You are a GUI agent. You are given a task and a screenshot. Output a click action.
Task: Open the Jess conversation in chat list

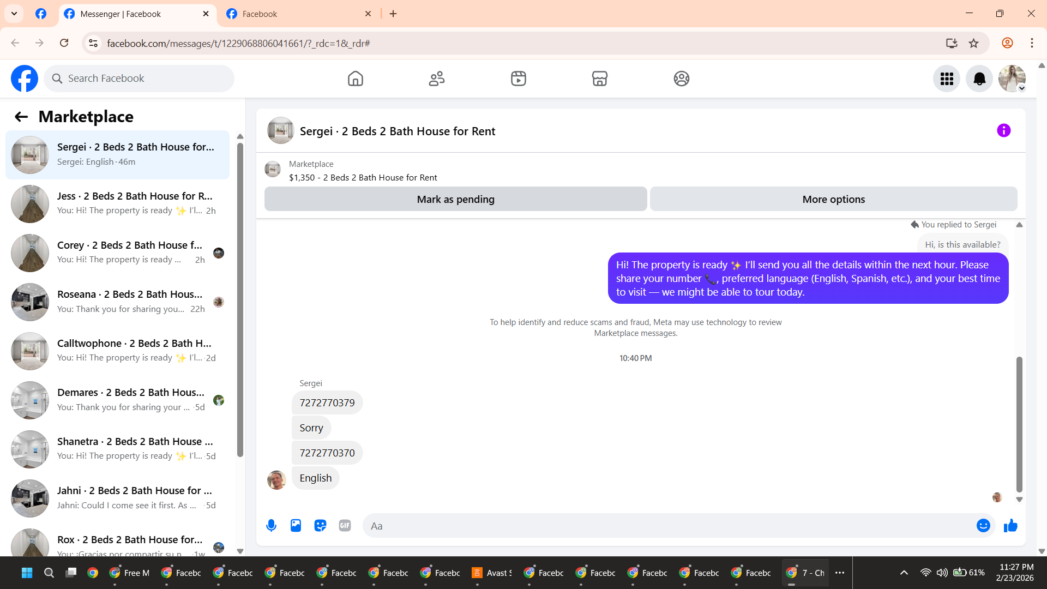tap(117, 203)
